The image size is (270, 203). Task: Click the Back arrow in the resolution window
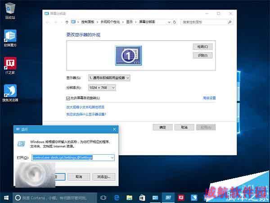coord(48,22)
